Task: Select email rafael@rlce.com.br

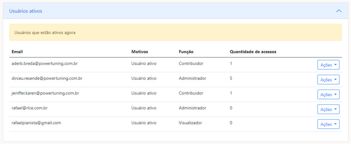Action: coord(29,108)
